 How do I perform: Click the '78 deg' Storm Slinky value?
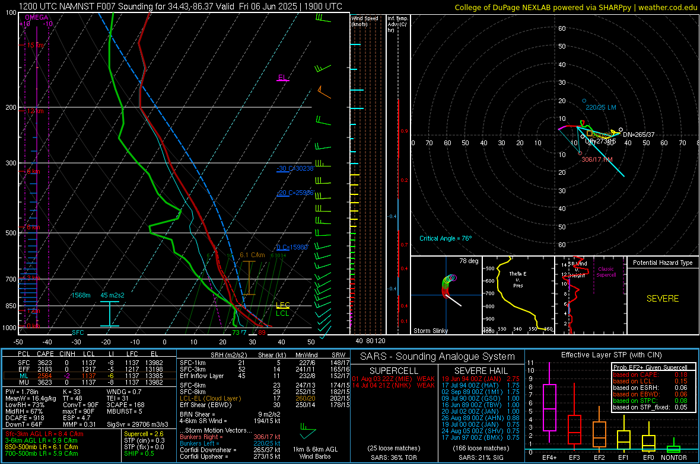pyautogui.click(x=469, y=261)
